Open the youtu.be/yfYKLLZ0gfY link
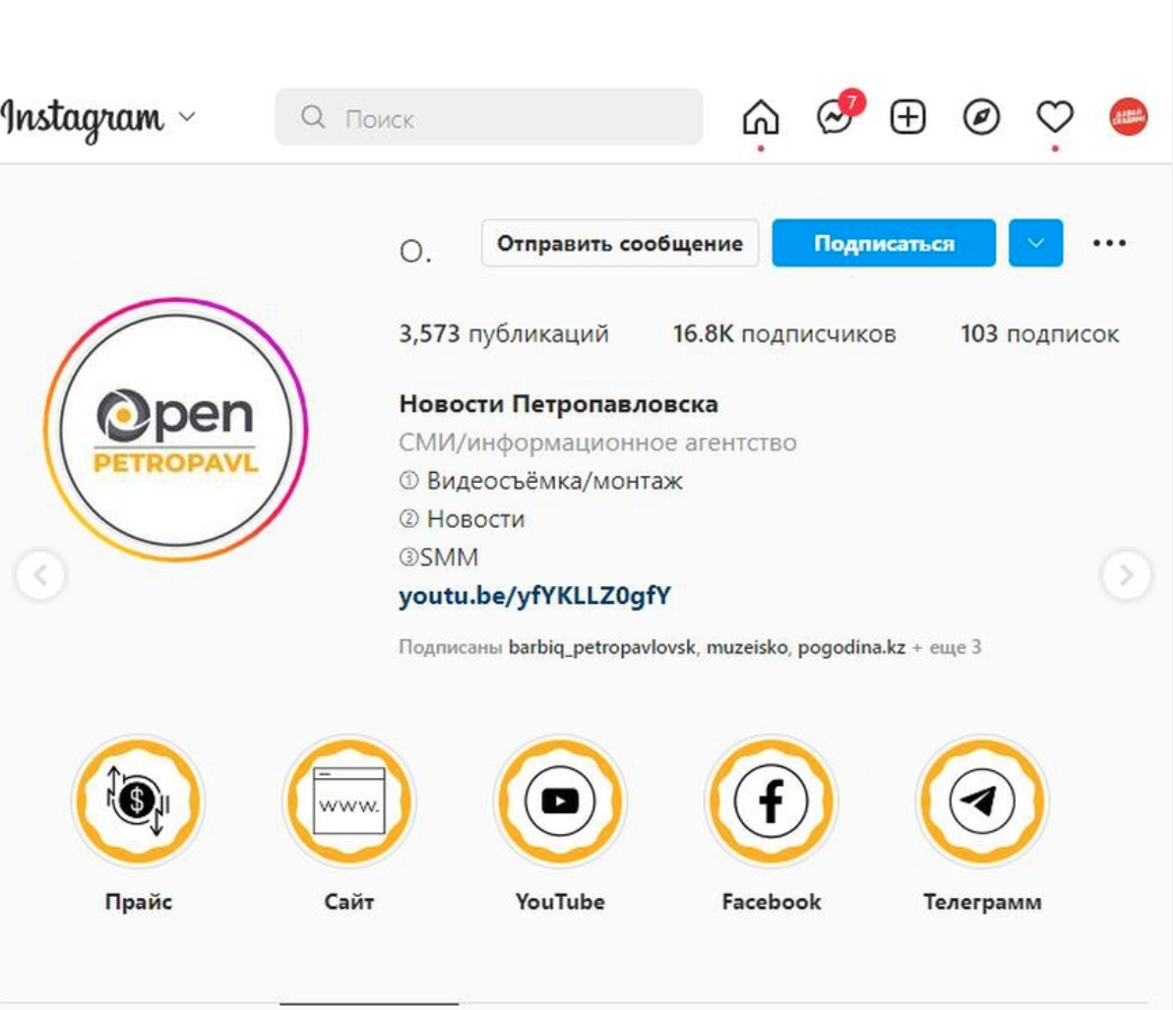The image size is (1173, 1010). tap(535, 596)
